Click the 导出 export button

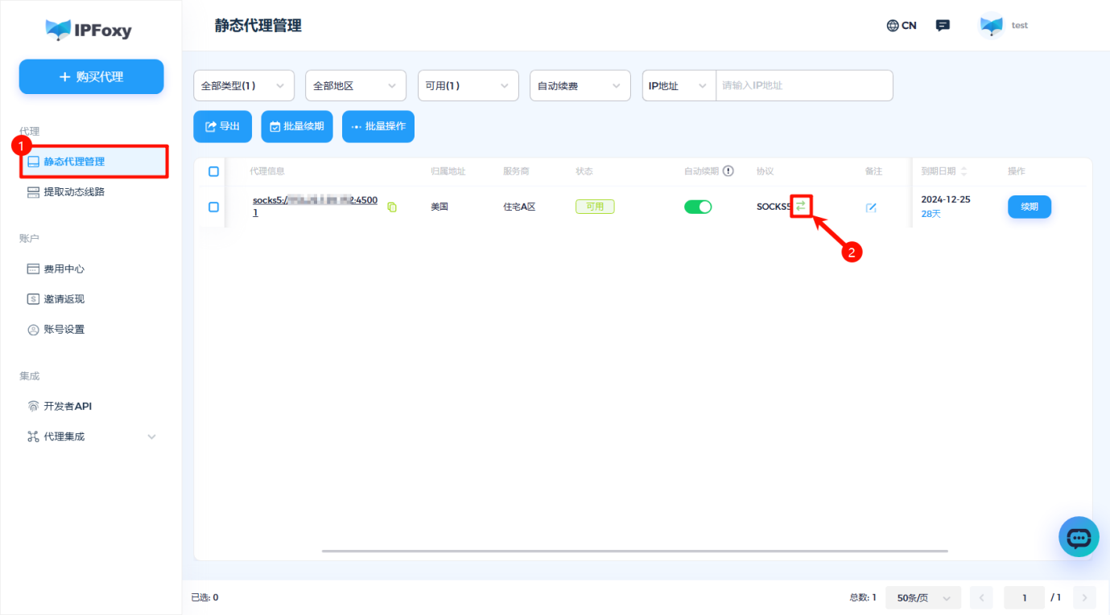click(x=222, y=126)
